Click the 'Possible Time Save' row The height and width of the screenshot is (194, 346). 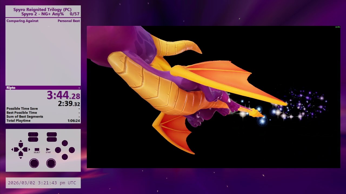coord(43,109)
